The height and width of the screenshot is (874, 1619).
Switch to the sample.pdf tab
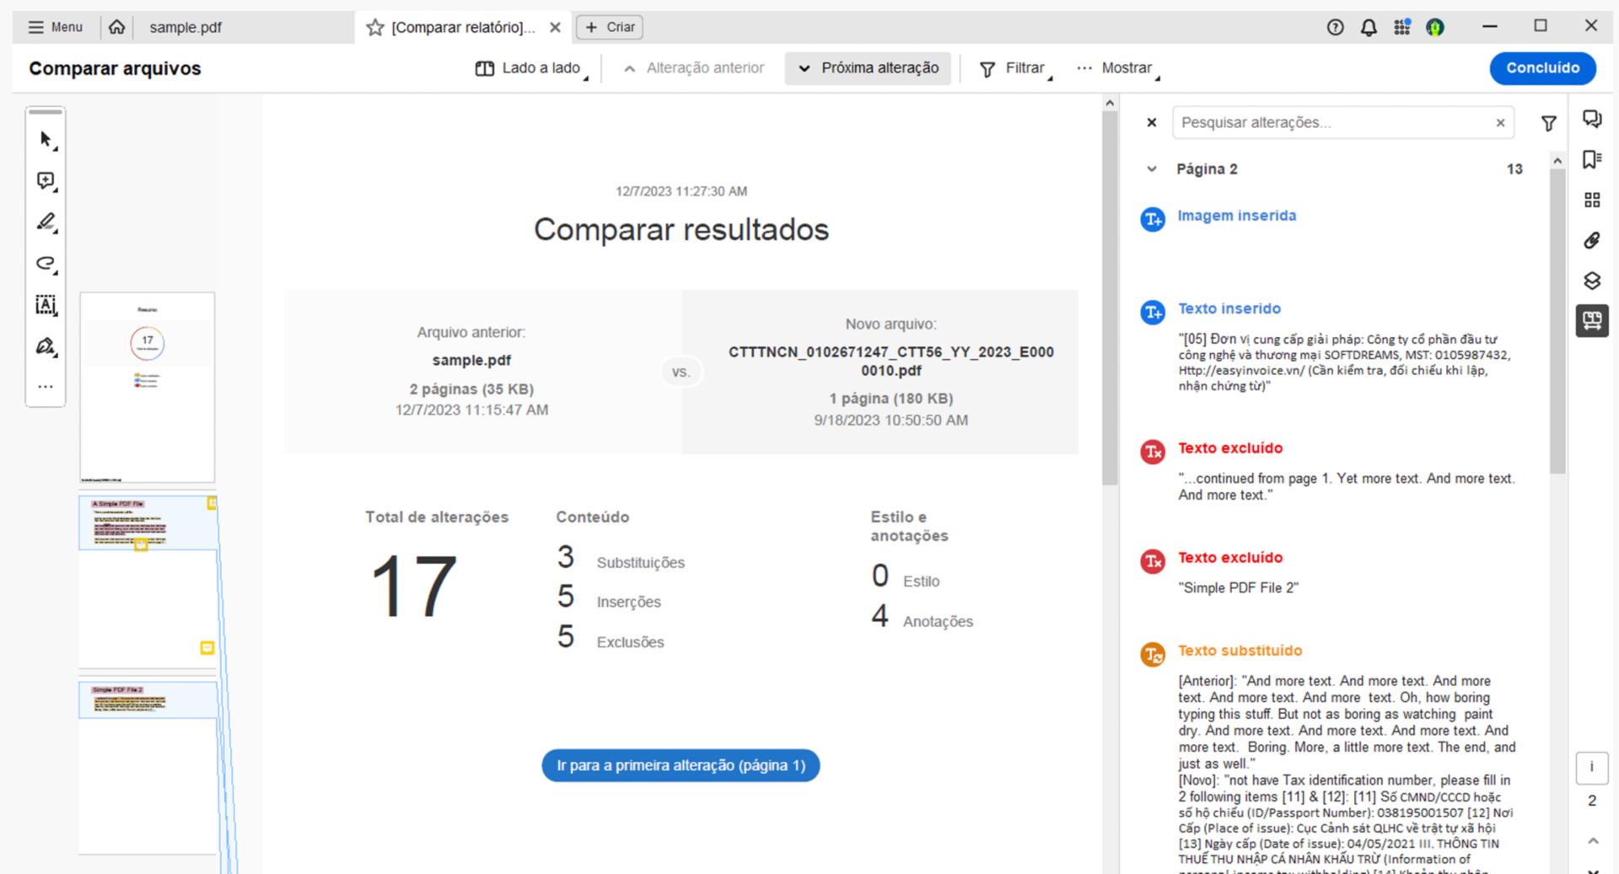pyautogui.click(x=186, y=27)
